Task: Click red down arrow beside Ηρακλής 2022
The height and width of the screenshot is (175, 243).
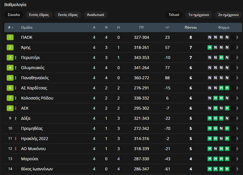Action: [16, 139]
